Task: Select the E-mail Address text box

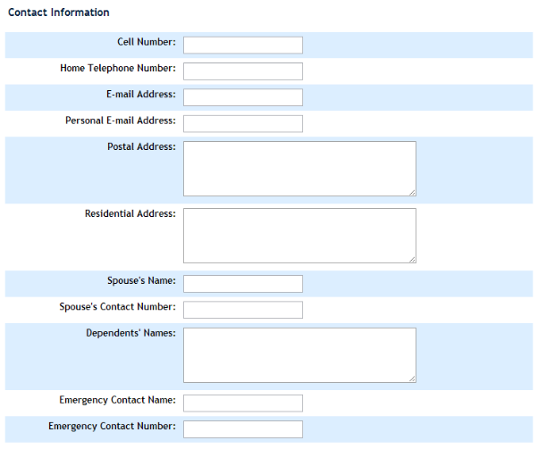Action: [x=243, y=97]
